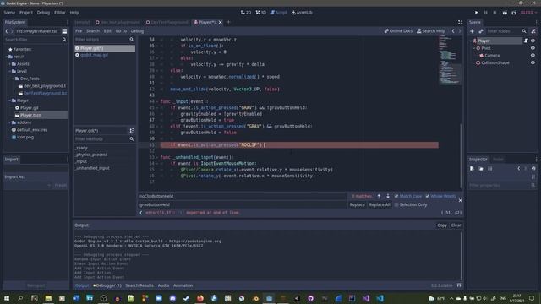Screen dimensions: 541x304
Task: Select godot_map.gd in script list
Action: pyautogui.click(x=94, y=55)
